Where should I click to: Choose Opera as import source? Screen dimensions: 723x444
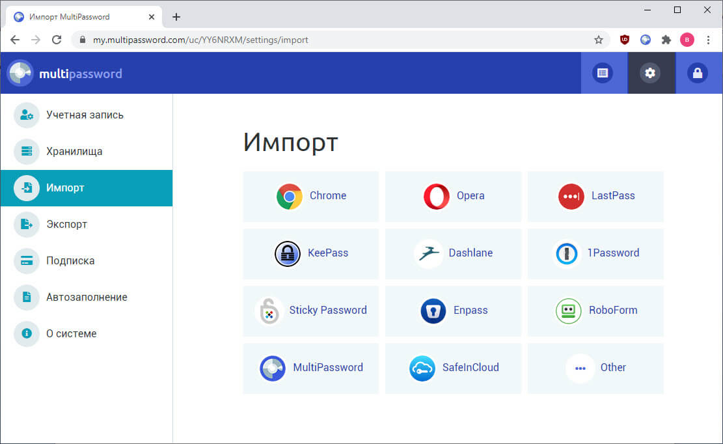(453, 197)
